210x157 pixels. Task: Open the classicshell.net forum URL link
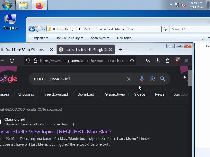coord(37,124)
